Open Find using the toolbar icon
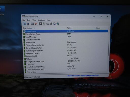 point(54,24)
